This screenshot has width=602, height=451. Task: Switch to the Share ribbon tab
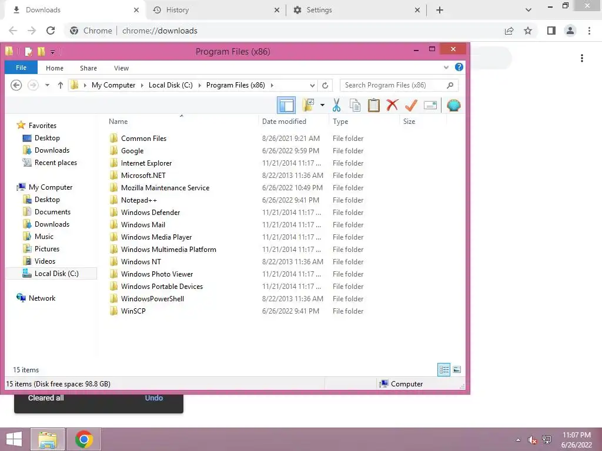[x=88, y=68]
